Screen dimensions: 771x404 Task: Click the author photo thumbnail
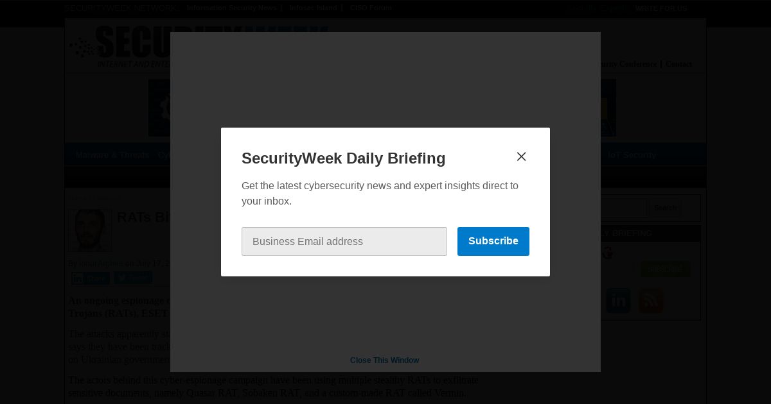click(90, 230)
